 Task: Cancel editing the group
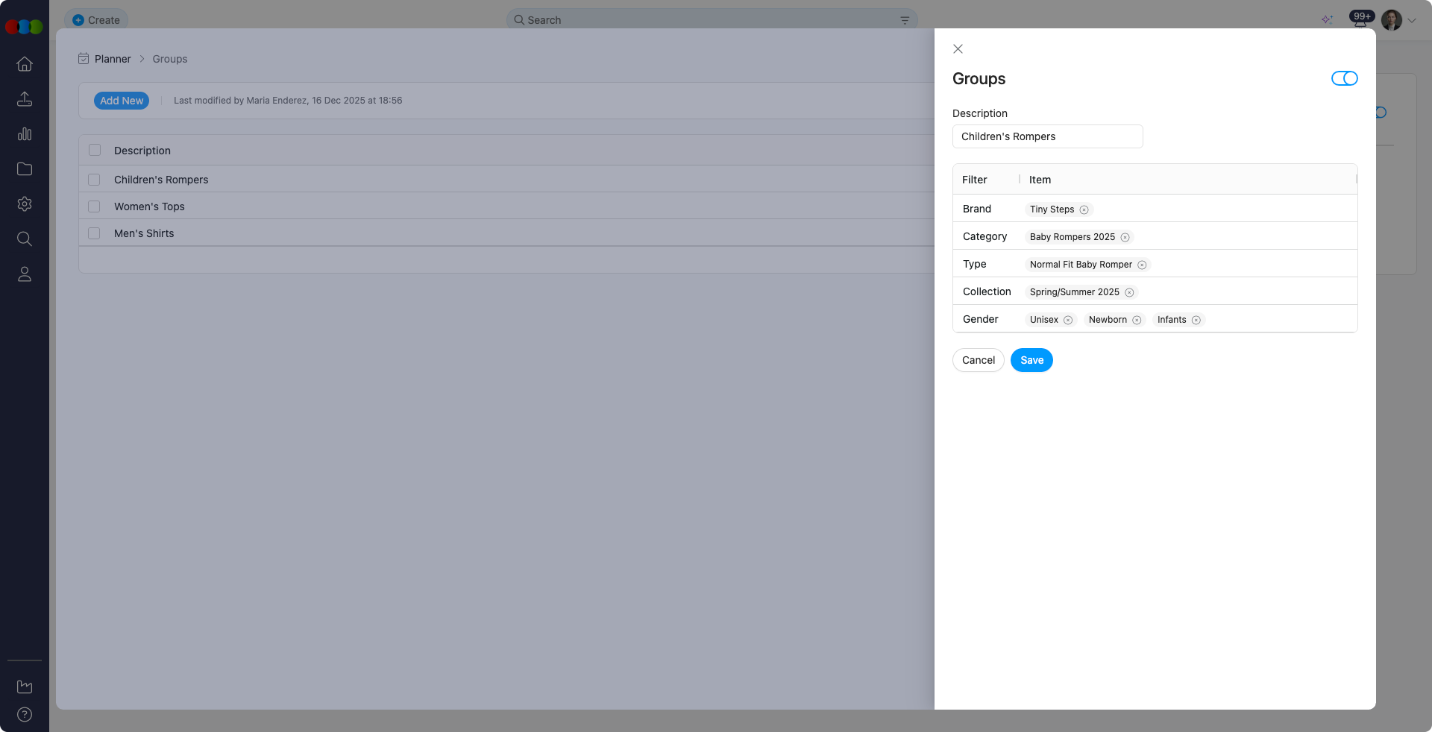pos(978,360)
